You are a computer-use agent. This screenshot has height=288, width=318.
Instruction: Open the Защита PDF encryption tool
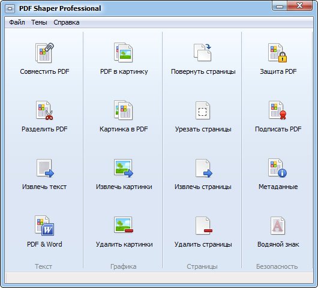(278, 58)
